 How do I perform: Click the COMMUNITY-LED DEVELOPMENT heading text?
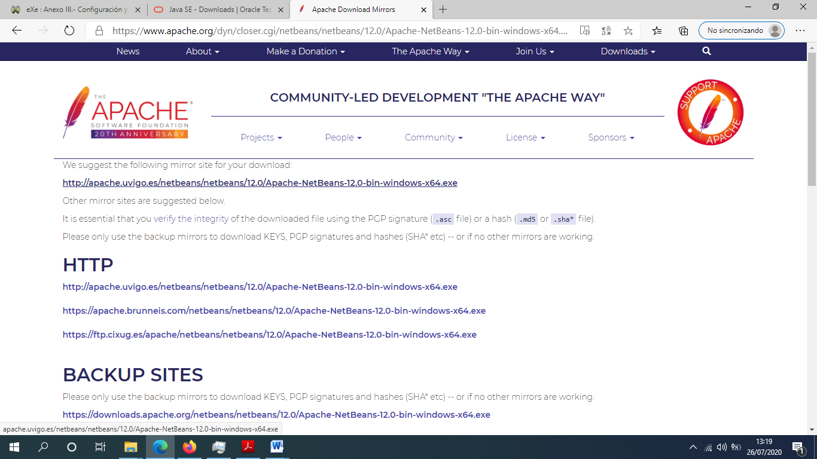pos(437,97)
